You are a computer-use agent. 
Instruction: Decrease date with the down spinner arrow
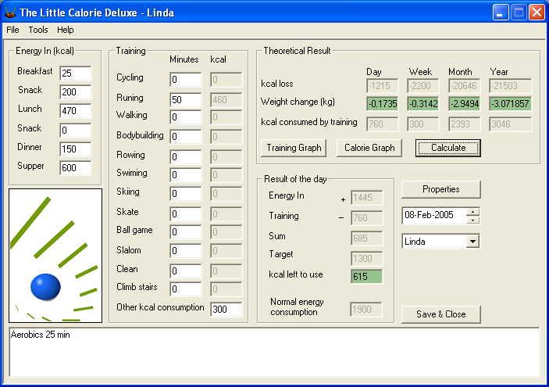pos(472,220)
